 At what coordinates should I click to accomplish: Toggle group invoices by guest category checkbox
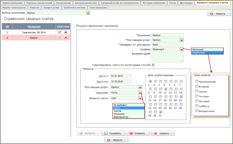pyautogui.click(x=153, y=65)
